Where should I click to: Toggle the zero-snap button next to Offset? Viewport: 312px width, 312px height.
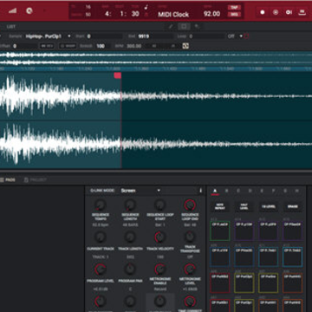47,46
